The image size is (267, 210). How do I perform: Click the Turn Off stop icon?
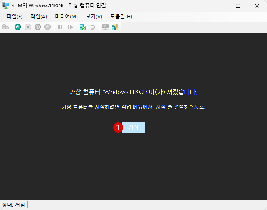pos(28,27)
